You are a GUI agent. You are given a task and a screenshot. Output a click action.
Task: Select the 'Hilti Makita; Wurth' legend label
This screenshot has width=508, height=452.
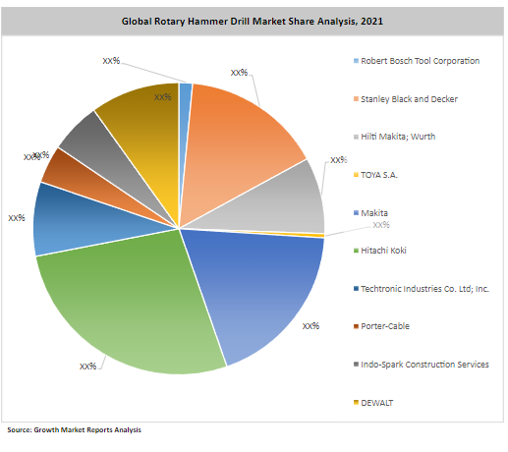point(398,137)
